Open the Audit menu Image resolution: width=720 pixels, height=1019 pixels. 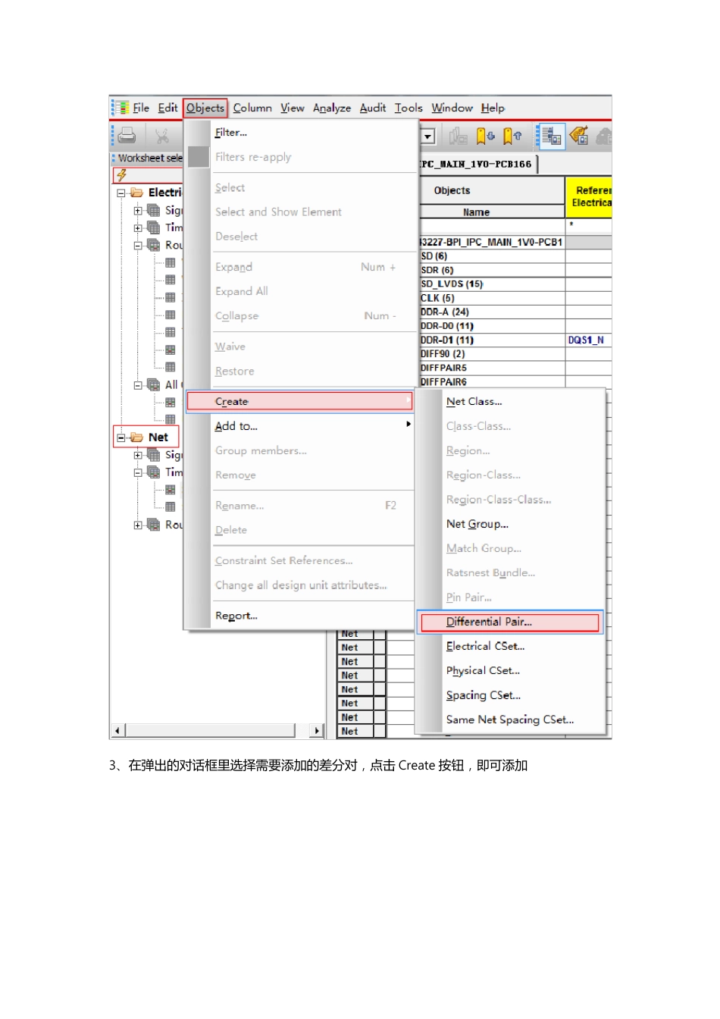(373, 108)
